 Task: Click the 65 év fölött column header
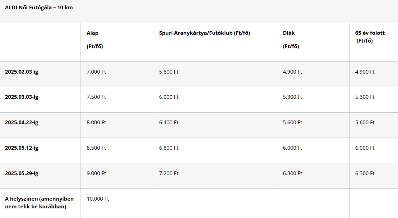pyautogui.click(x=370, y=37)
